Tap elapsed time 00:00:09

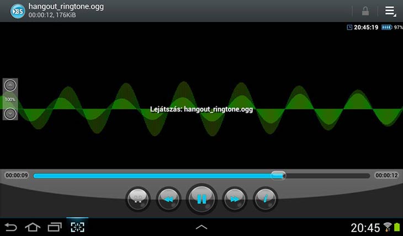(x=17, y=175)
